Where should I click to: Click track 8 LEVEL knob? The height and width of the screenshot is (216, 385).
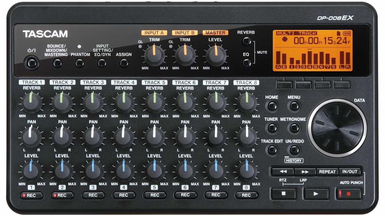(x=246, y=171)
